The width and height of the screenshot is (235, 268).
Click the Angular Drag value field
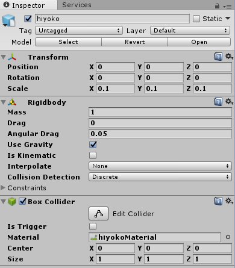[x=160, y=134]
